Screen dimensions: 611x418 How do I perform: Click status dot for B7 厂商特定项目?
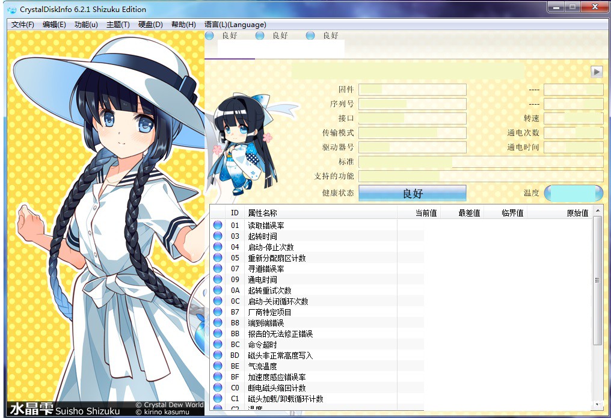point(218,312)
